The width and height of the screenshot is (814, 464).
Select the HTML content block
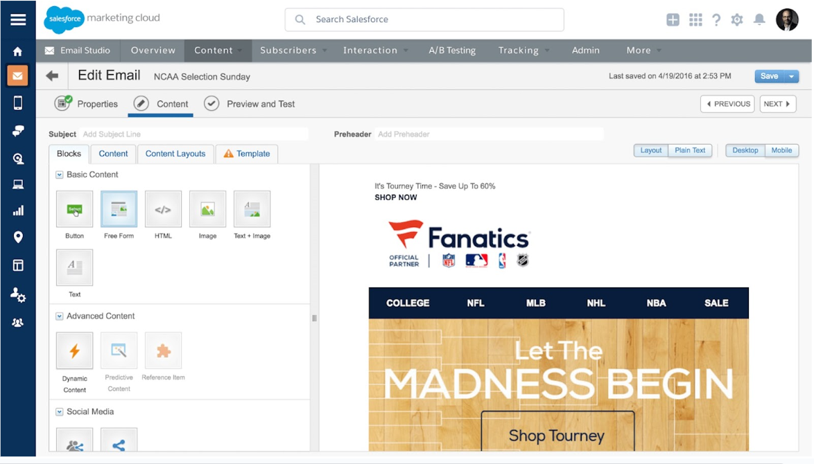click(163, 208)
